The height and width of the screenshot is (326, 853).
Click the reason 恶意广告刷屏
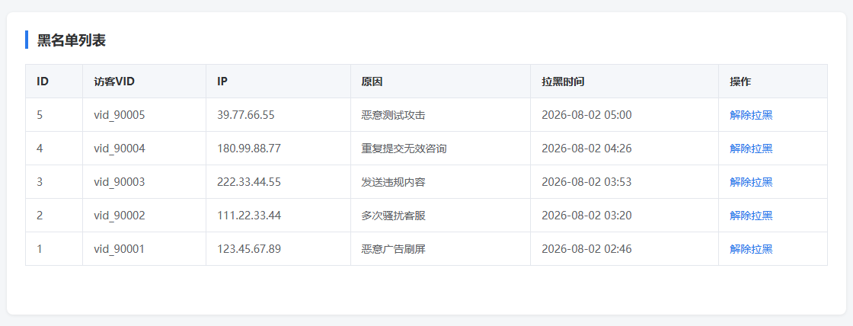pos(393,249)
